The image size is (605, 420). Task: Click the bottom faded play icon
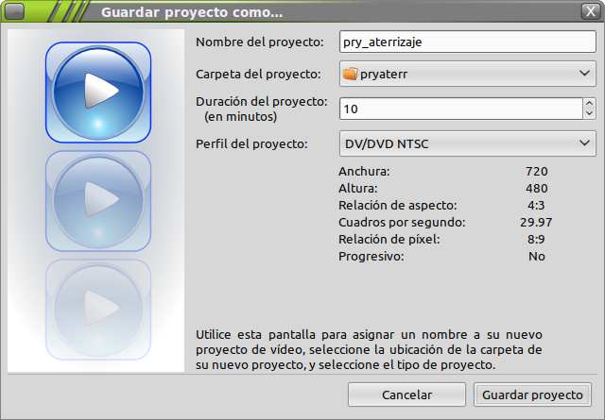tap(98, 308)
